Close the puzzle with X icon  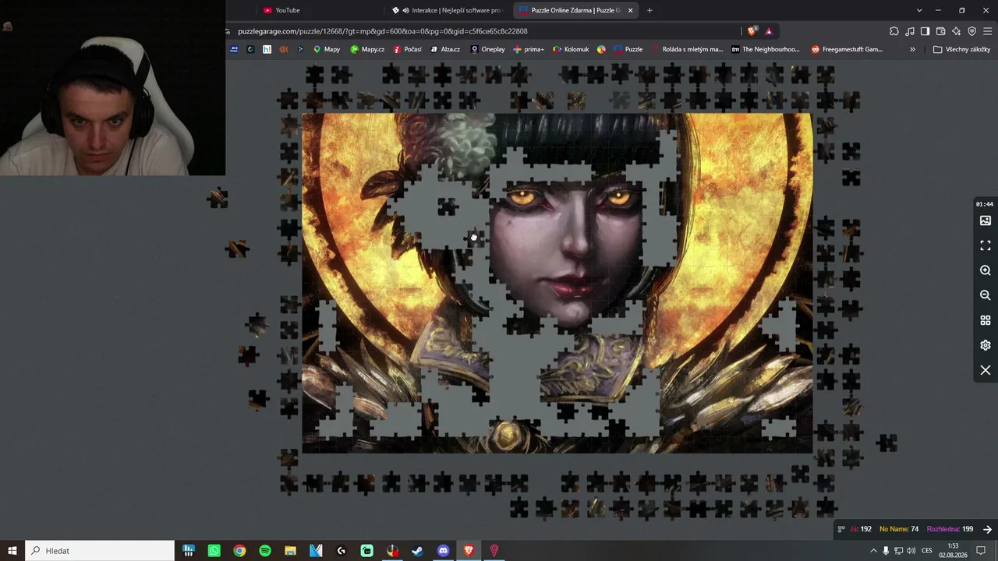pyautogui.click(x=986, y=370)
